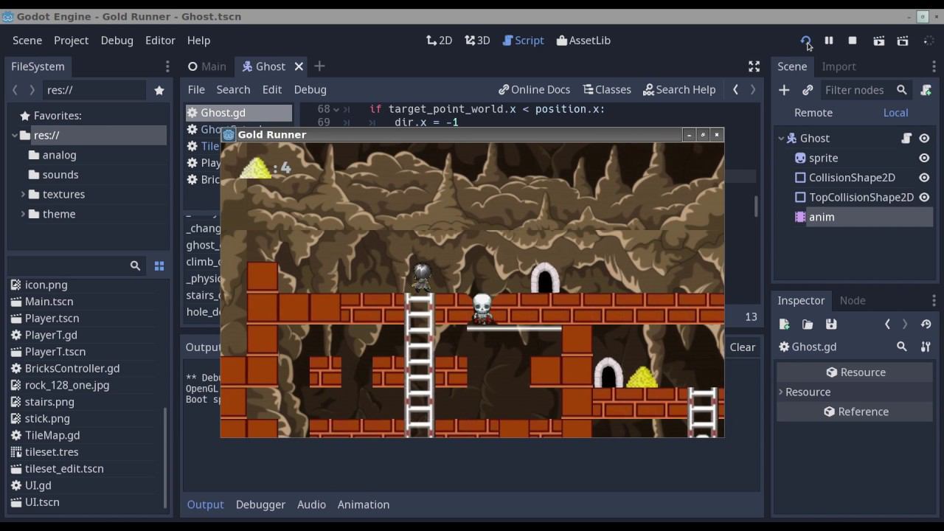Click the Play Scene clapperboard icon
944x531 pixels.
[878, 41]
